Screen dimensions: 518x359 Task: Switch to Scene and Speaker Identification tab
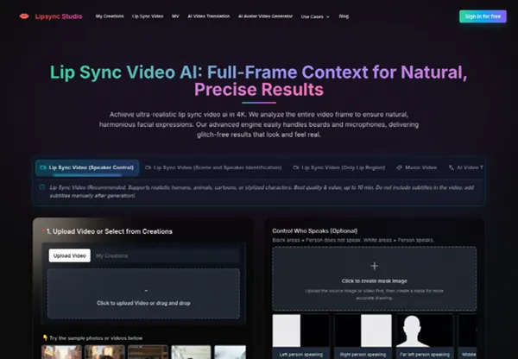[213, 167]
